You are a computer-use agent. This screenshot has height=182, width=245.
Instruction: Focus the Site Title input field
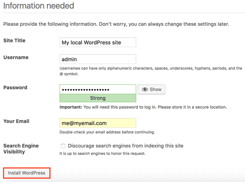coord(98,42)
